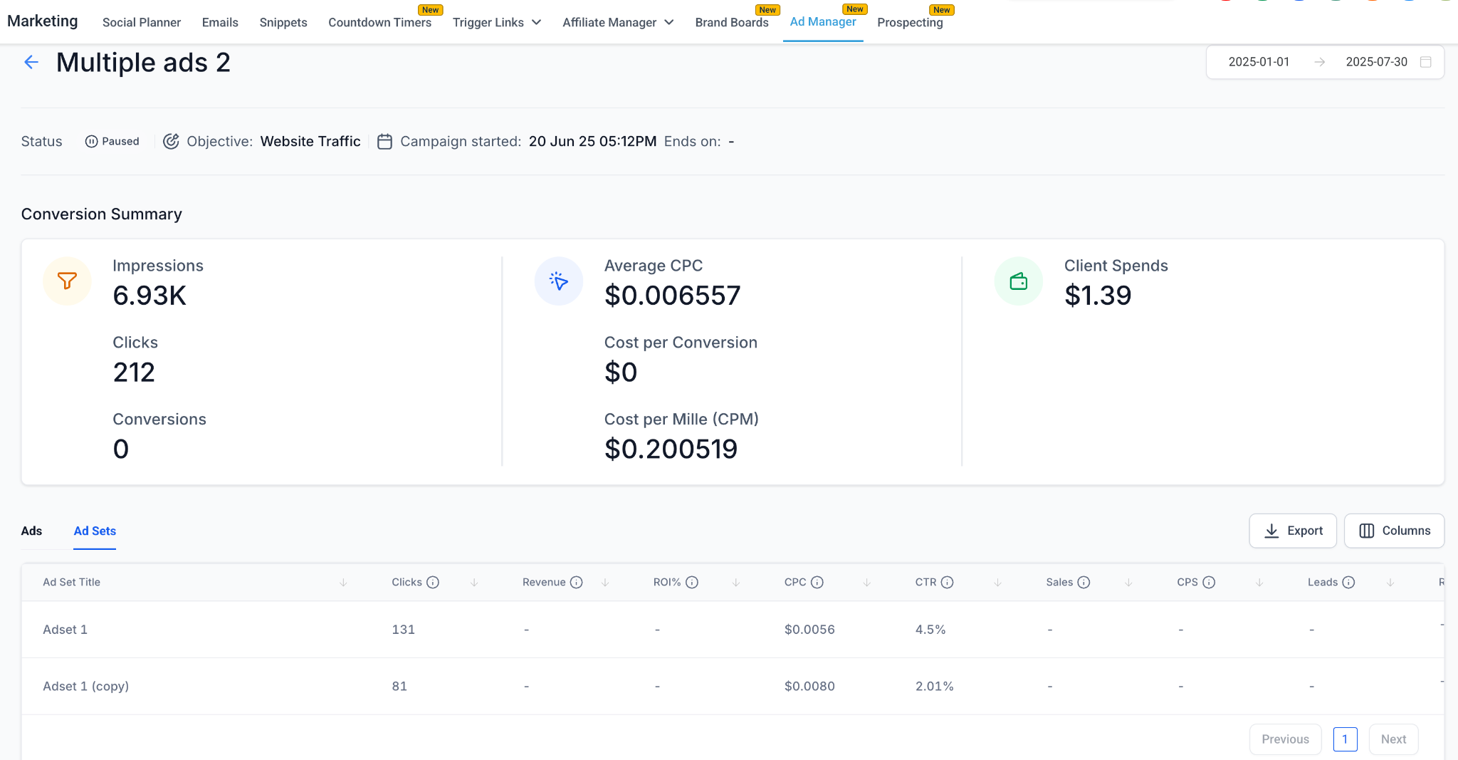Image resolution: width=1458 pixels, height=760 pixels.
Task: Click the Campaign started calendar icon
Action: pyautogui.click(x=384, y=142)
